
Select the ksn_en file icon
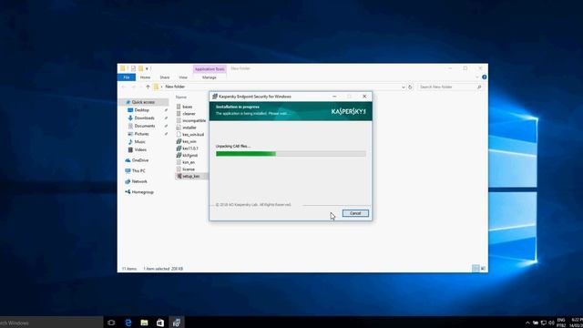click(179, 162)
